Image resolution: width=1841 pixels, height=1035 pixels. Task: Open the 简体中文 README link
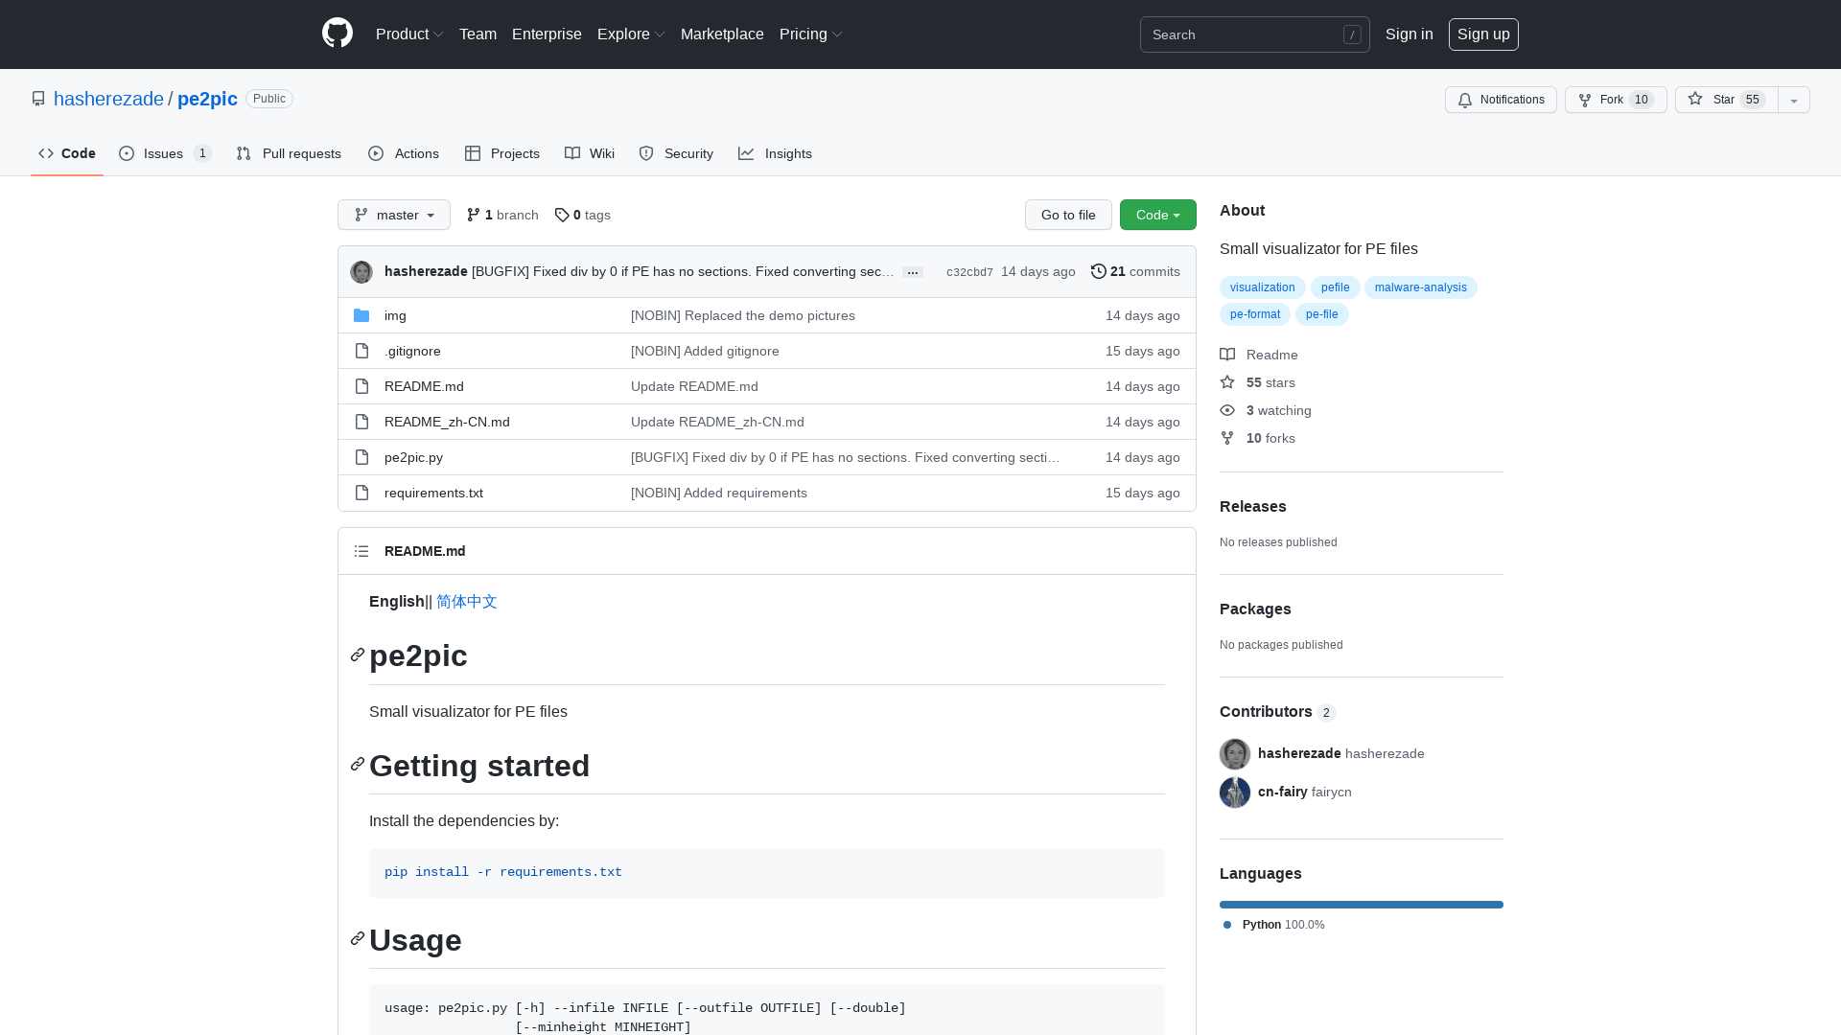tap(466, 602)
